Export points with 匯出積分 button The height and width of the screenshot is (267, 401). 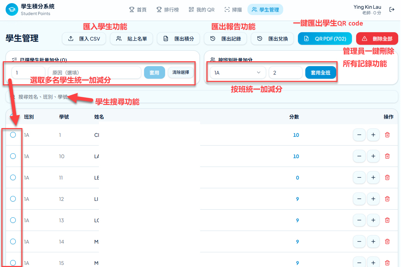pos(178,38)
